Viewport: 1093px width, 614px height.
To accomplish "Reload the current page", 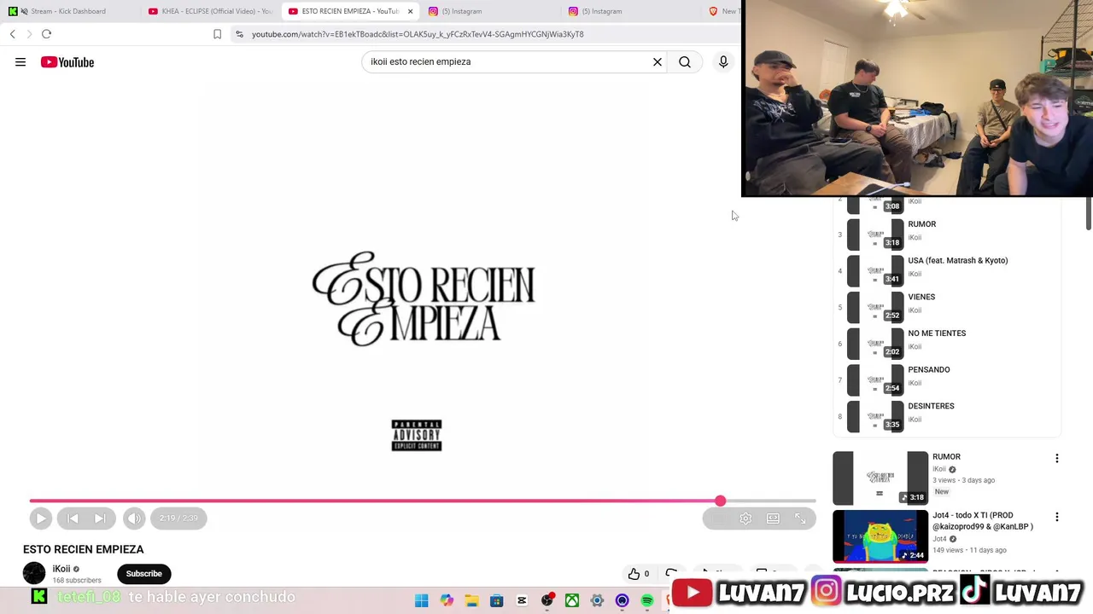I will coord(47,34).
